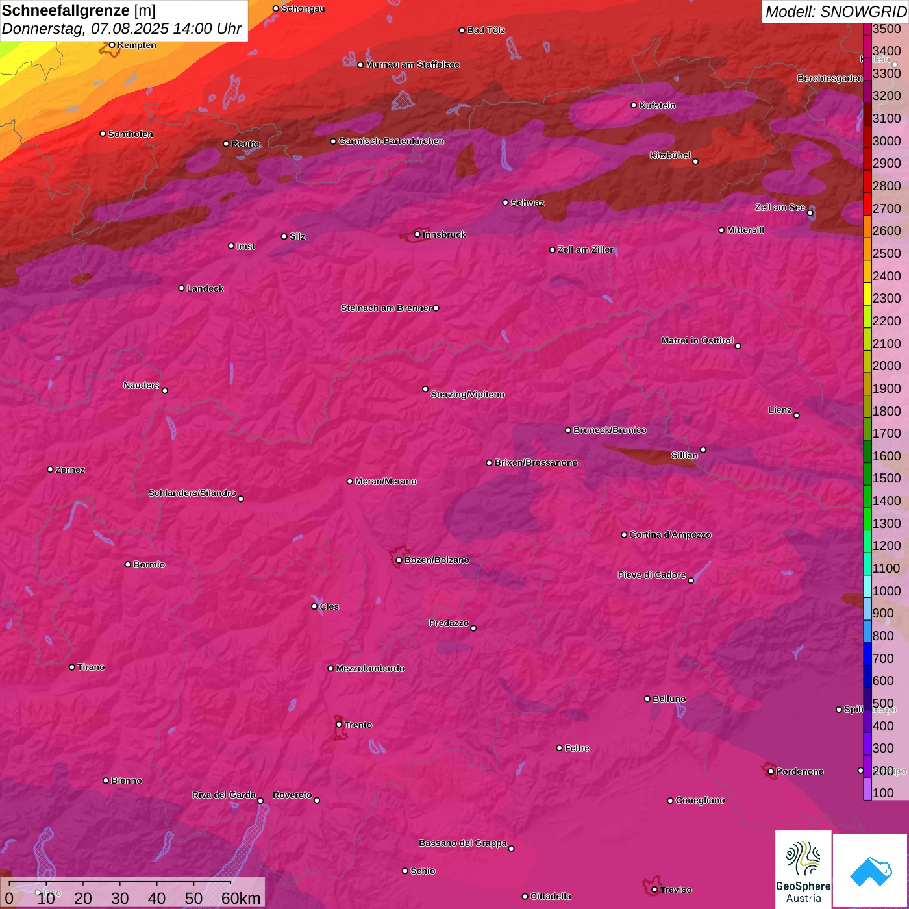Click the Rovereto label
The width and height of the screenshot is (909, 909).
point(292,795)
